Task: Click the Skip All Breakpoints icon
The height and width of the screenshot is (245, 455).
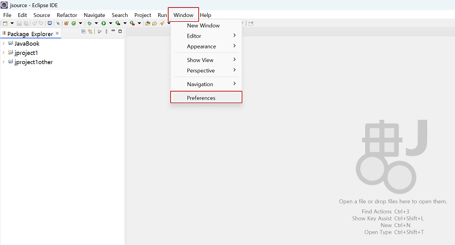Action: click(x=58, y=24)
